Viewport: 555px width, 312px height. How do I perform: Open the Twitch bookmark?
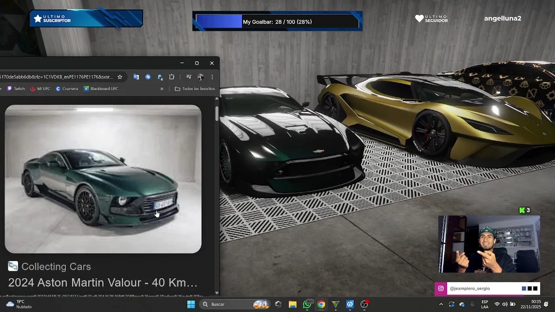pos(16,89)
